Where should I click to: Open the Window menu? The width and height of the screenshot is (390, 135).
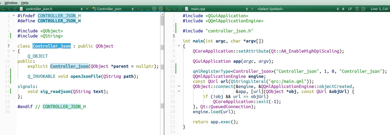click(11, 3)
